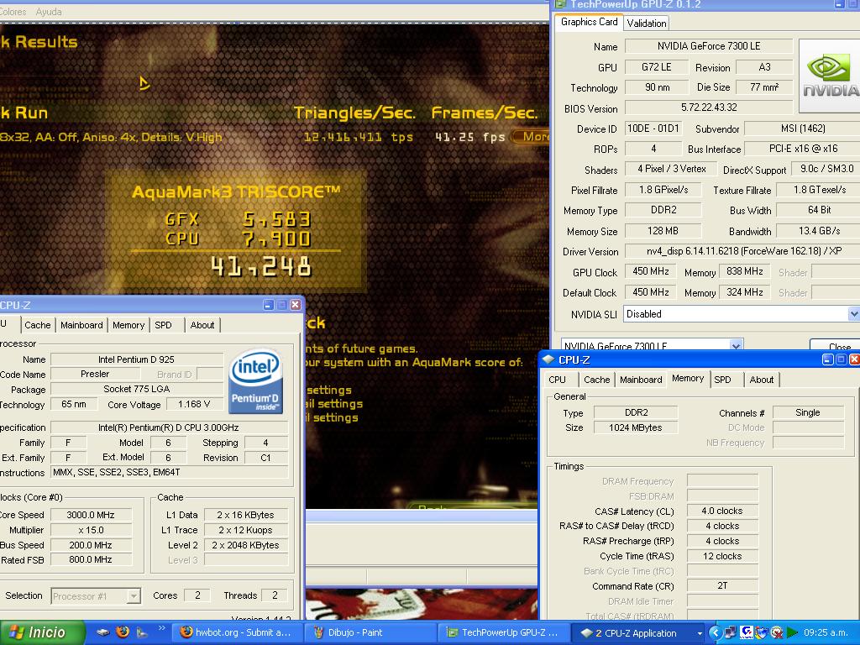
Task: Open About tab in left CPU-Z window
Action: (202, 325)
